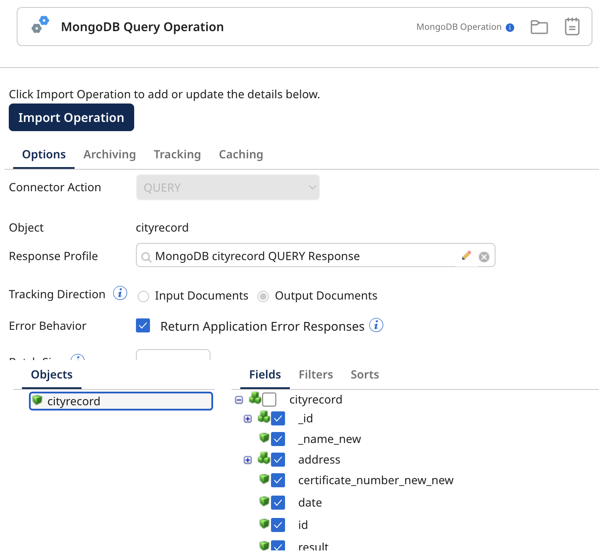Uncheck Return Application Error Responses checkbox
Screen dimensions: 599x557
point(143,326)
